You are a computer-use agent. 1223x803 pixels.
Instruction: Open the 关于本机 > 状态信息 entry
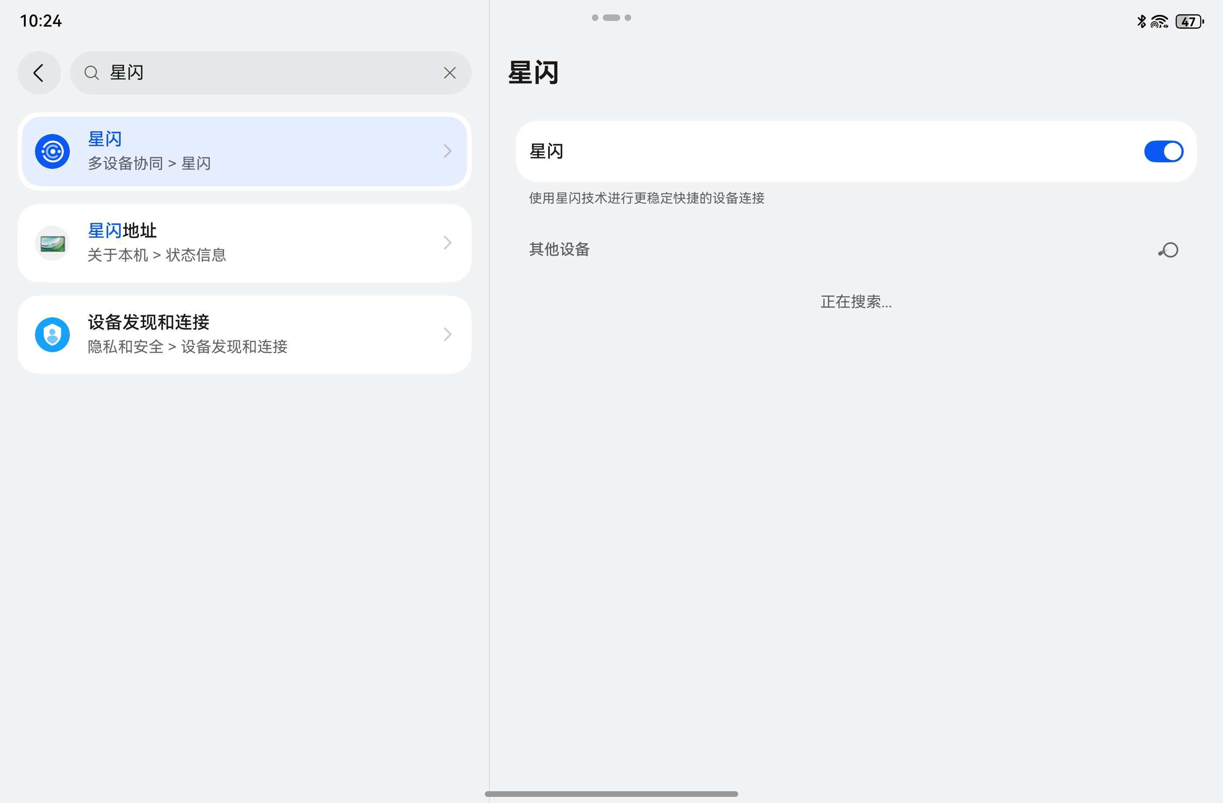click(244, 242)
